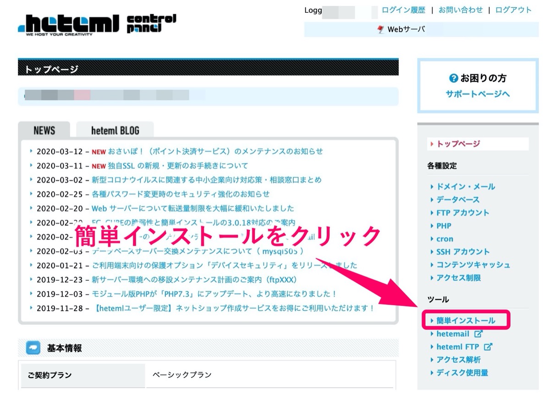Open お問い合わせ link
Image resolution: width=550 pixels, height=402 pixels.
(x=461, y=10)
